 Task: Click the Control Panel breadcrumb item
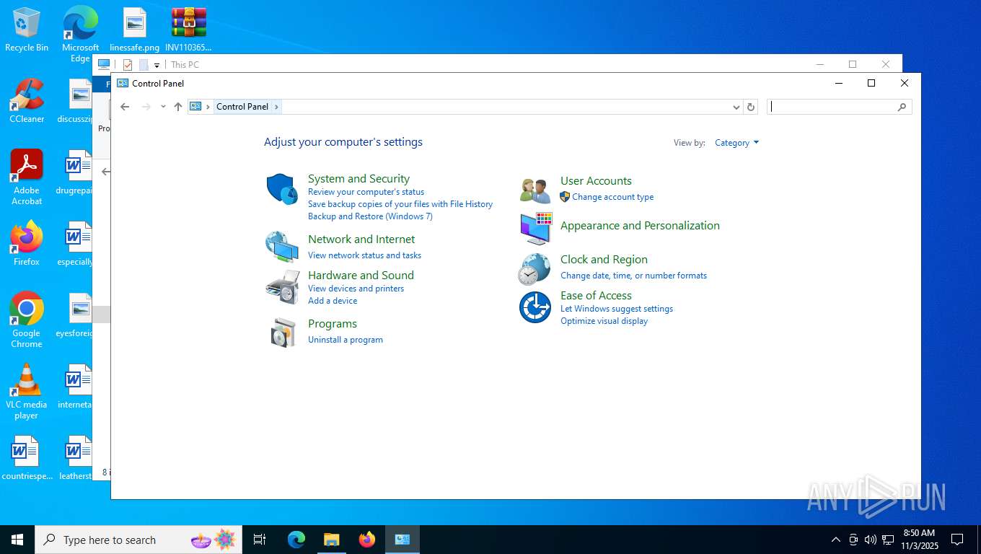(x=242, y=107)
